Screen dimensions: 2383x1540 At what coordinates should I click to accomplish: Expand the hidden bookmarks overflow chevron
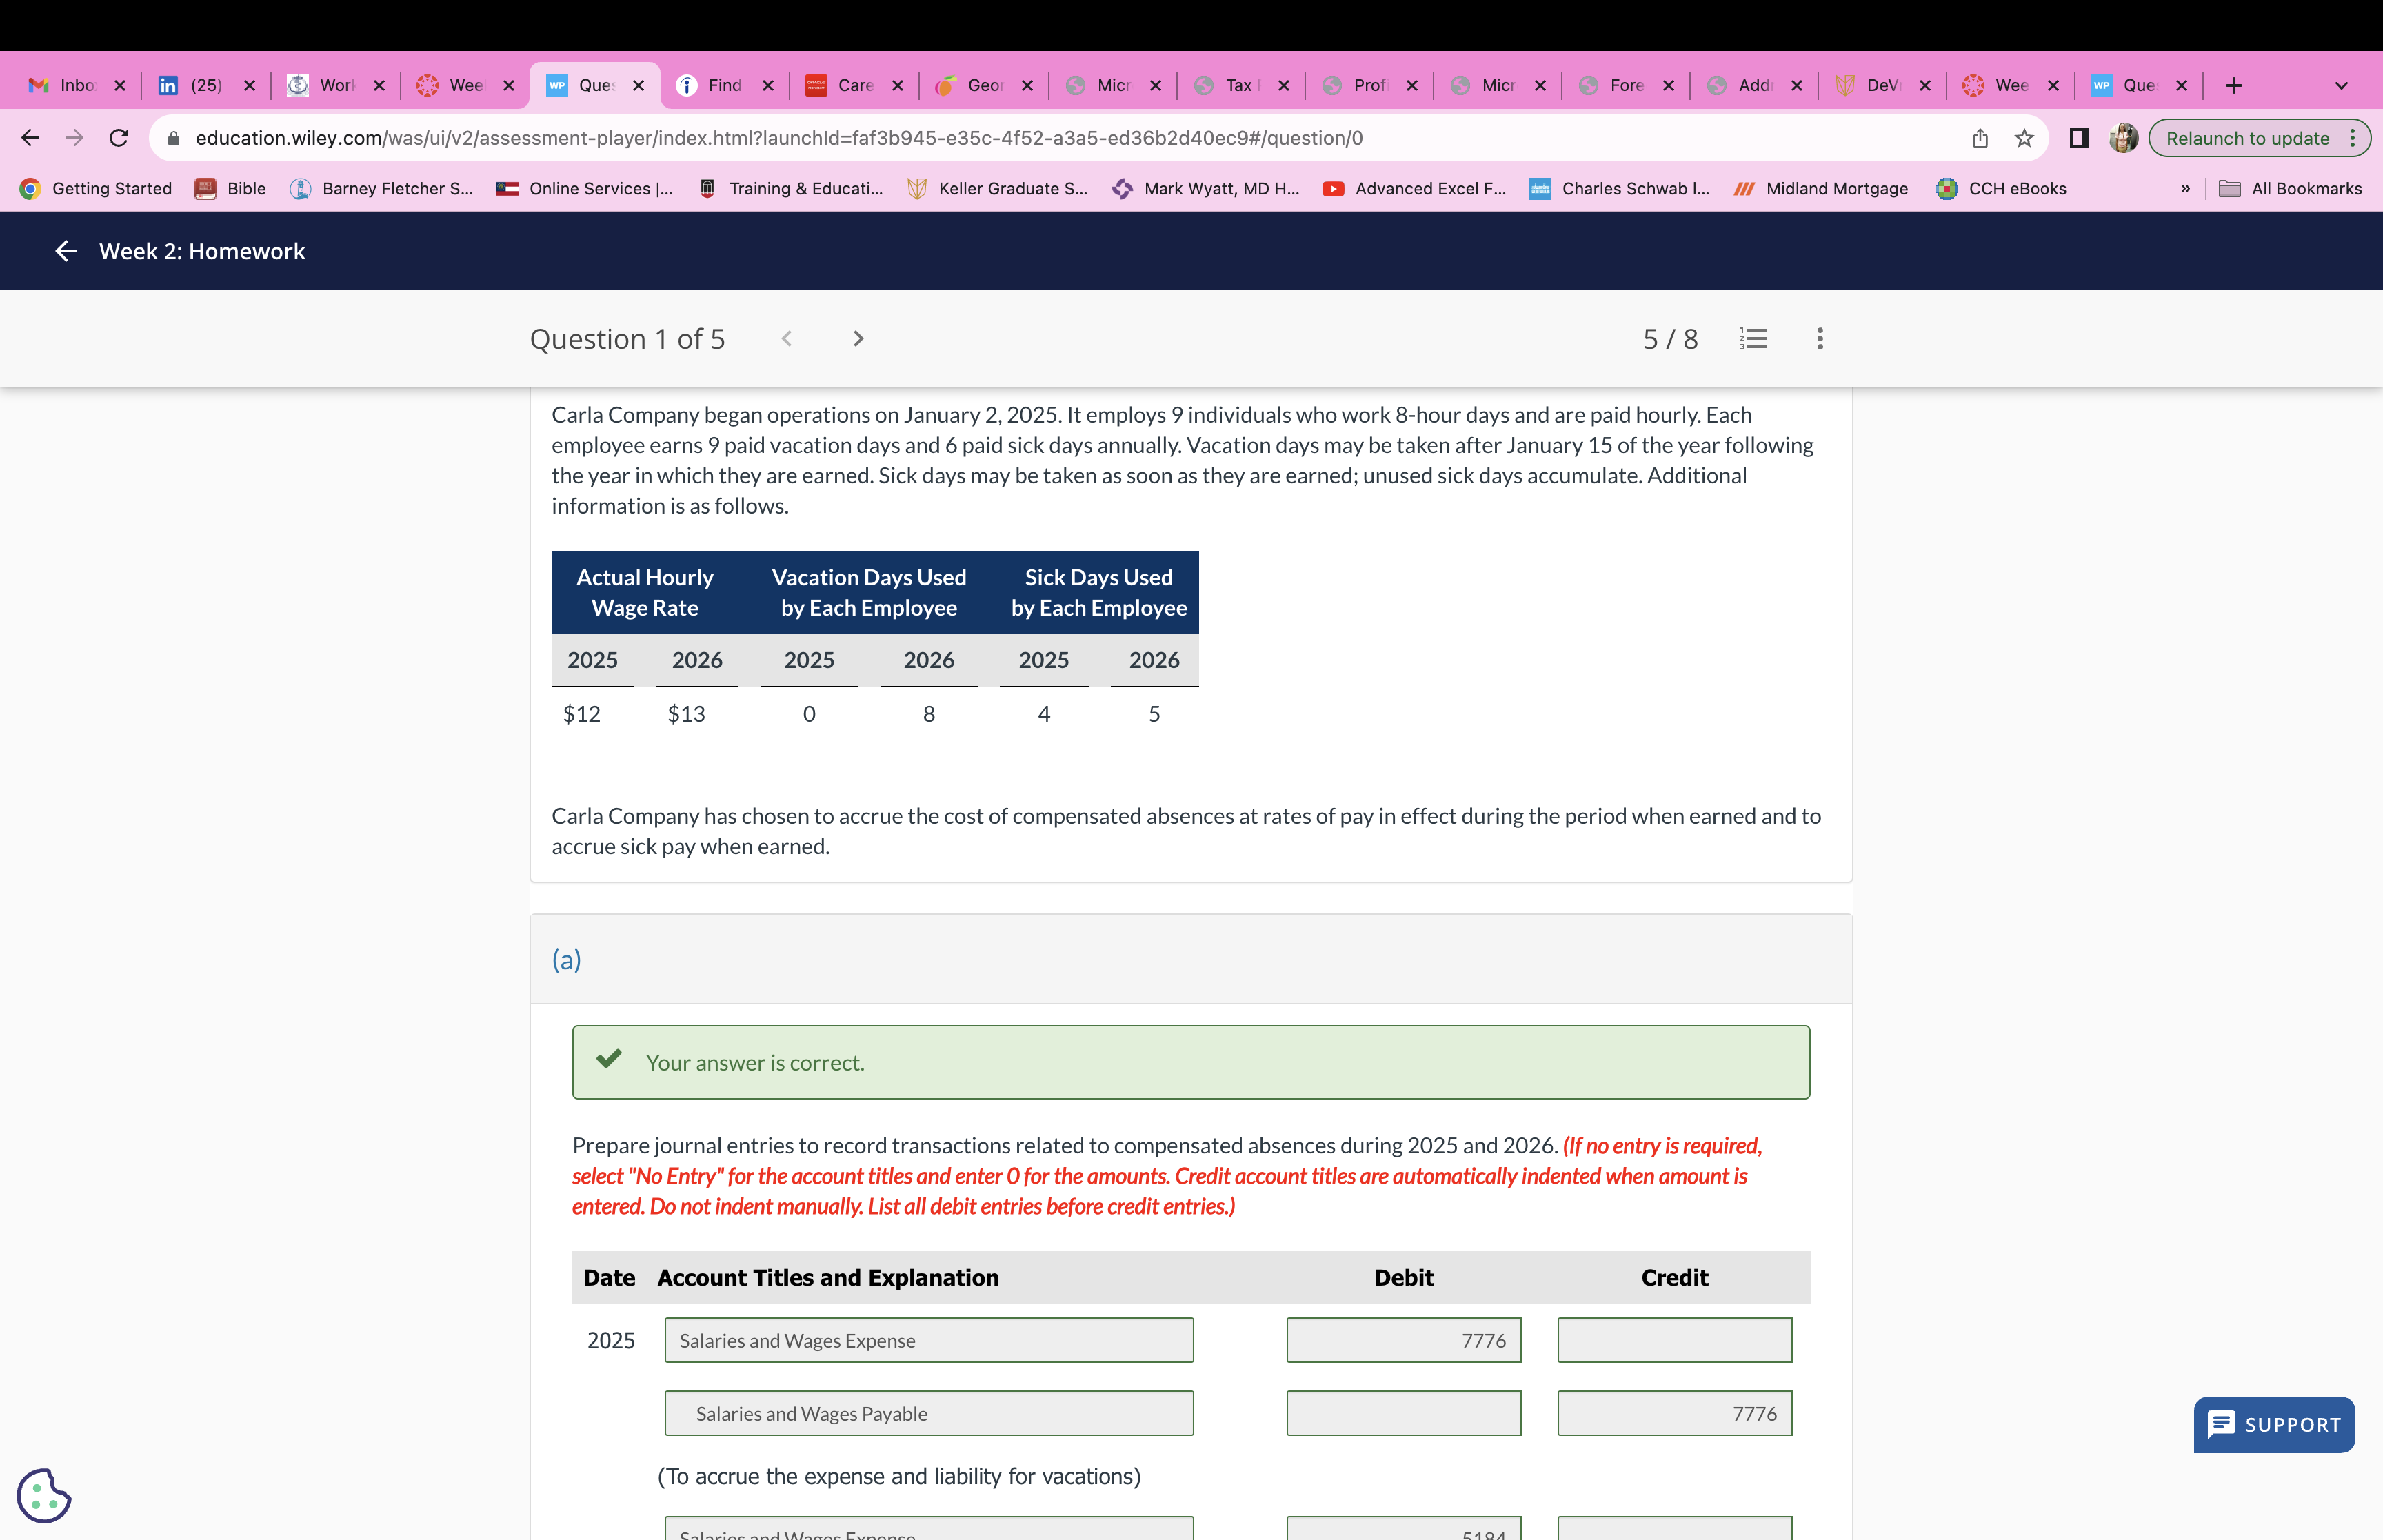2185,188
